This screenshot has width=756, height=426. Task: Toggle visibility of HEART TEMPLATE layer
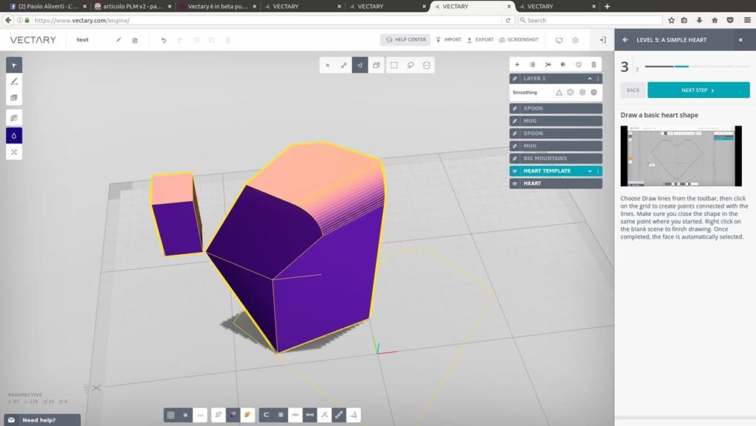coord(515,171)
